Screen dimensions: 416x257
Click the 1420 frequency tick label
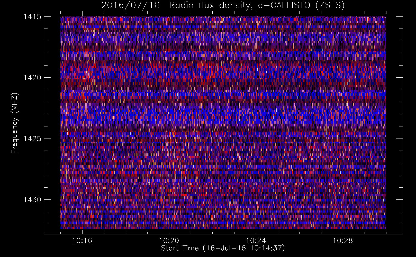[32, 78]
